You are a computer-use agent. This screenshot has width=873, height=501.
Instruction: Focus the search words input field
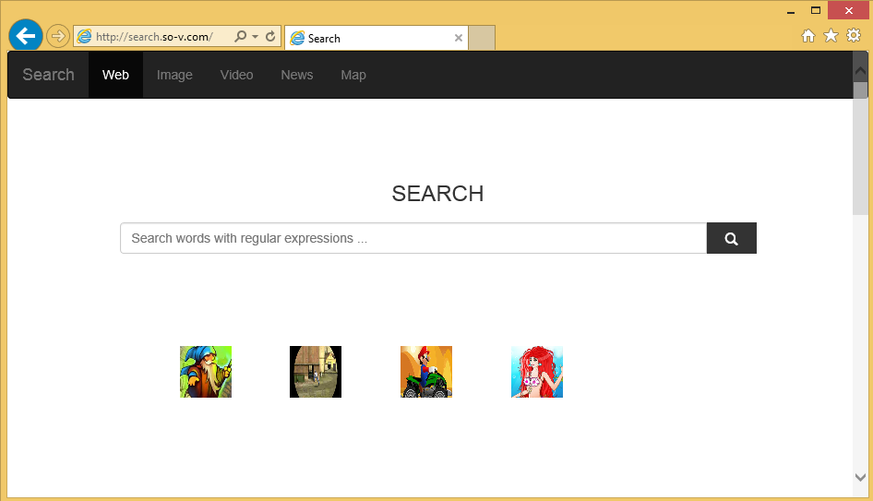(413, 238)
